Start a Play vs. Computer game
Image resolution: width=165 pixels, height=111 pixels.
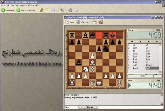click(26, 10)
